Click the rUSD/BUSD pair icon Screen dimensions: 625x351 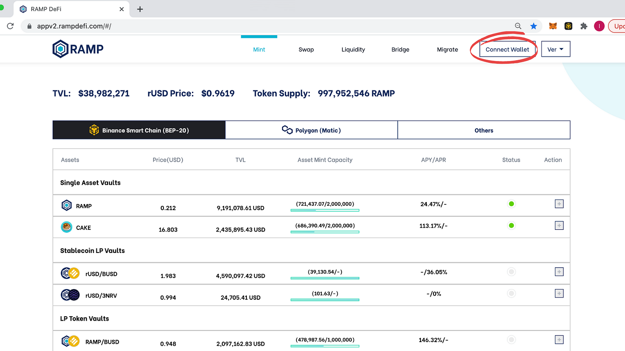pos(70,273)
